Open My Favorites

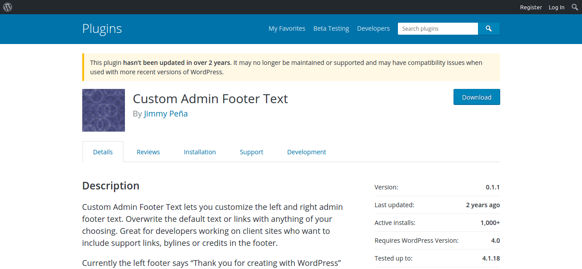287,28
